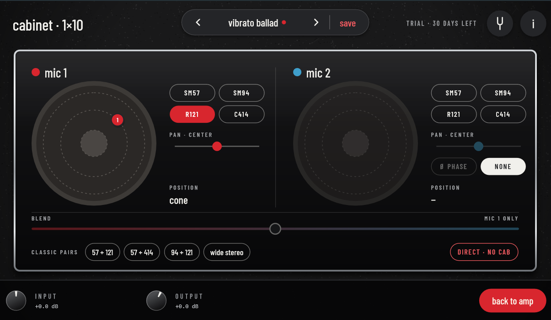Viewport: 551px width, 320px height.
Task: Select SM57 for mic 2
Action: click(454, 93)
